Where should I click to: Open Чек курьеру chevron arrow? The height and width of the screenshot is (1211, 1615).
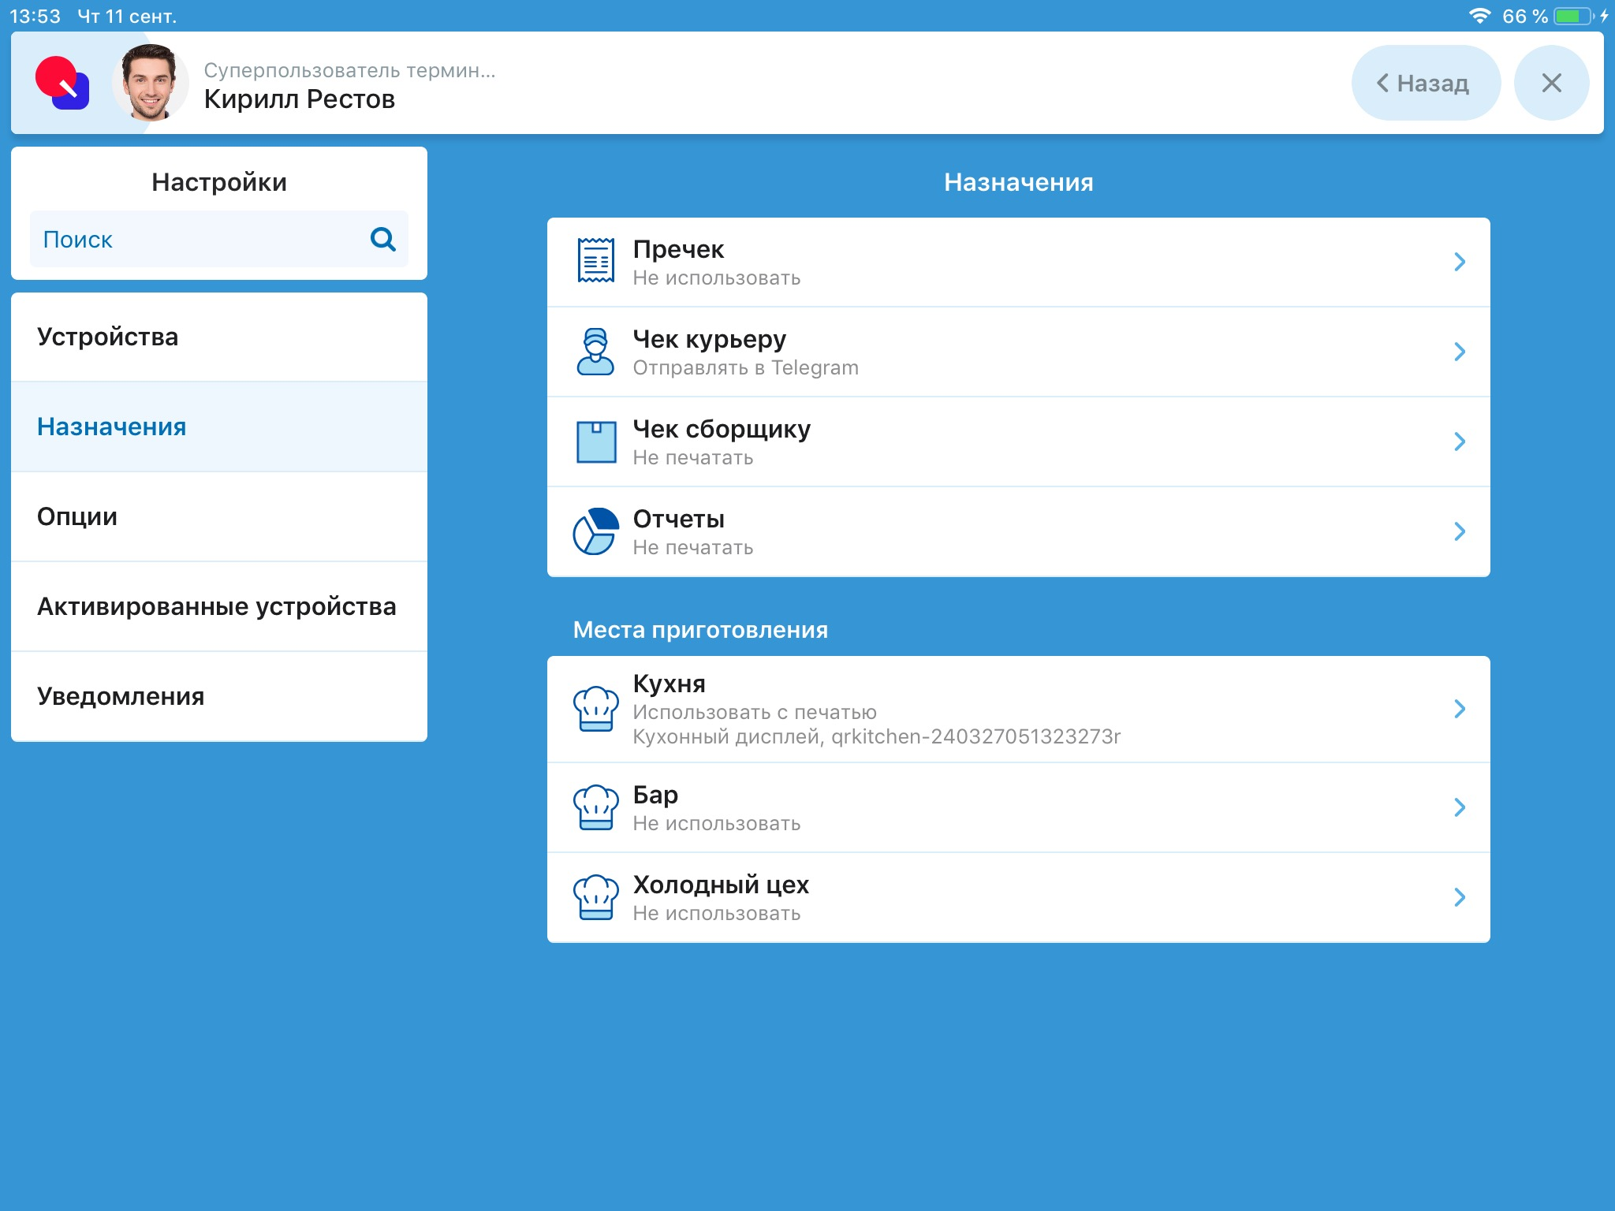tap(1459, 352)
